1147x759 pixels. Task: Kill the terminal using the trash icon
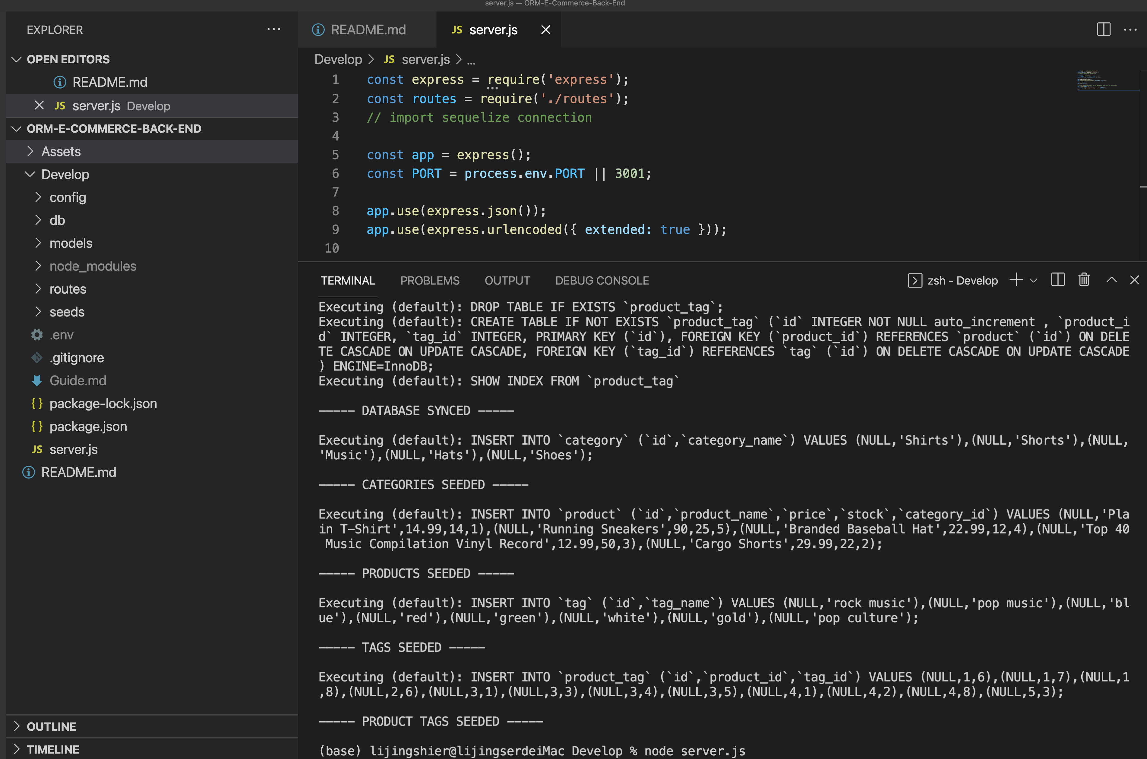coord(1084,280)
